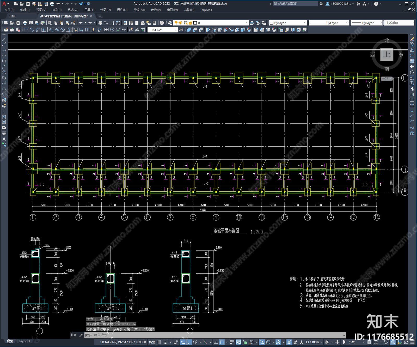Switch to the 开始 tab
This screenshot has height=347, width=417.
click(x=12, y=16)
